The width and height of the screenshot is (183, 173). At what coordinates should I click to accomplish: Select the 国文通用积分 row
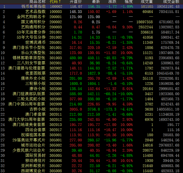91,22
